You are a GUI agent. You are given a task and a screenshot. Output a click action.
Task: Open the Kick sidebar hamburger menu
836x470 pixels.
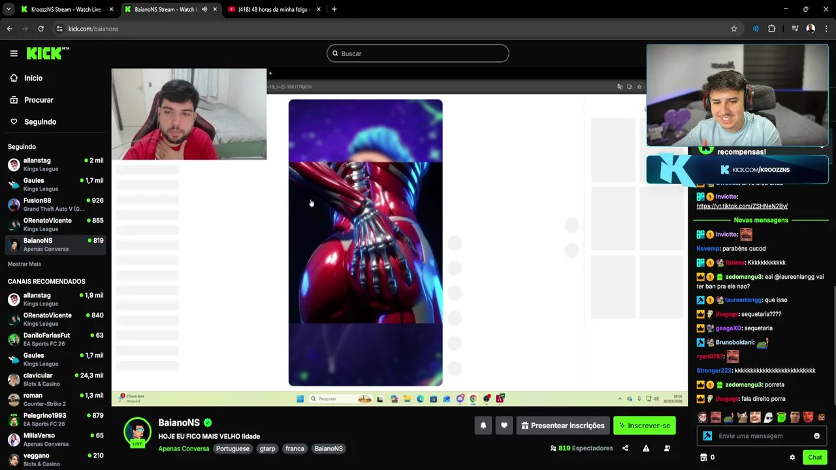[14, 54]
